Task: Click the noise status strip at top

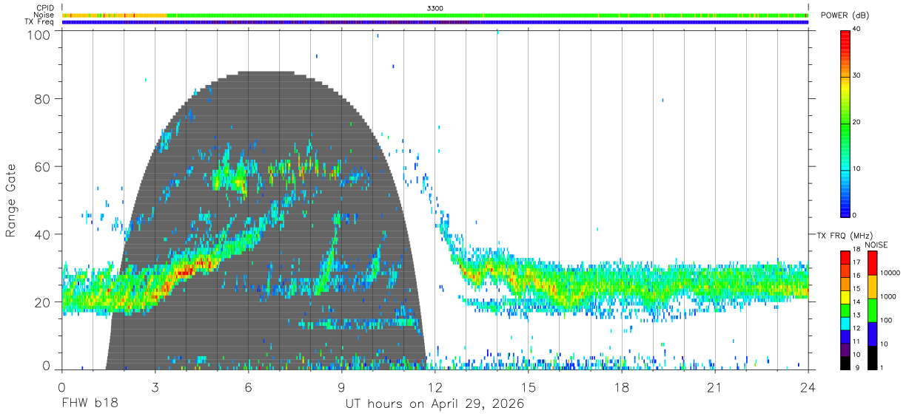Action: 435,15
